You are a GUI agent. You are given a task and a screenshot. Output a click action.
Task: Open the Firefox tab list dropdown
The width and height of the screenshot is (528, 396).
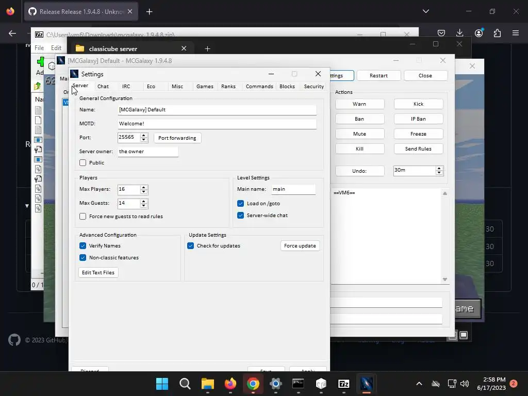pos(425,11)
